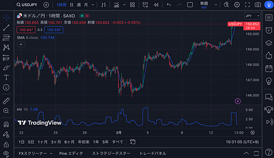
Task: Expand the indicators favorites dropdown arrow
Action: [124, 5]
